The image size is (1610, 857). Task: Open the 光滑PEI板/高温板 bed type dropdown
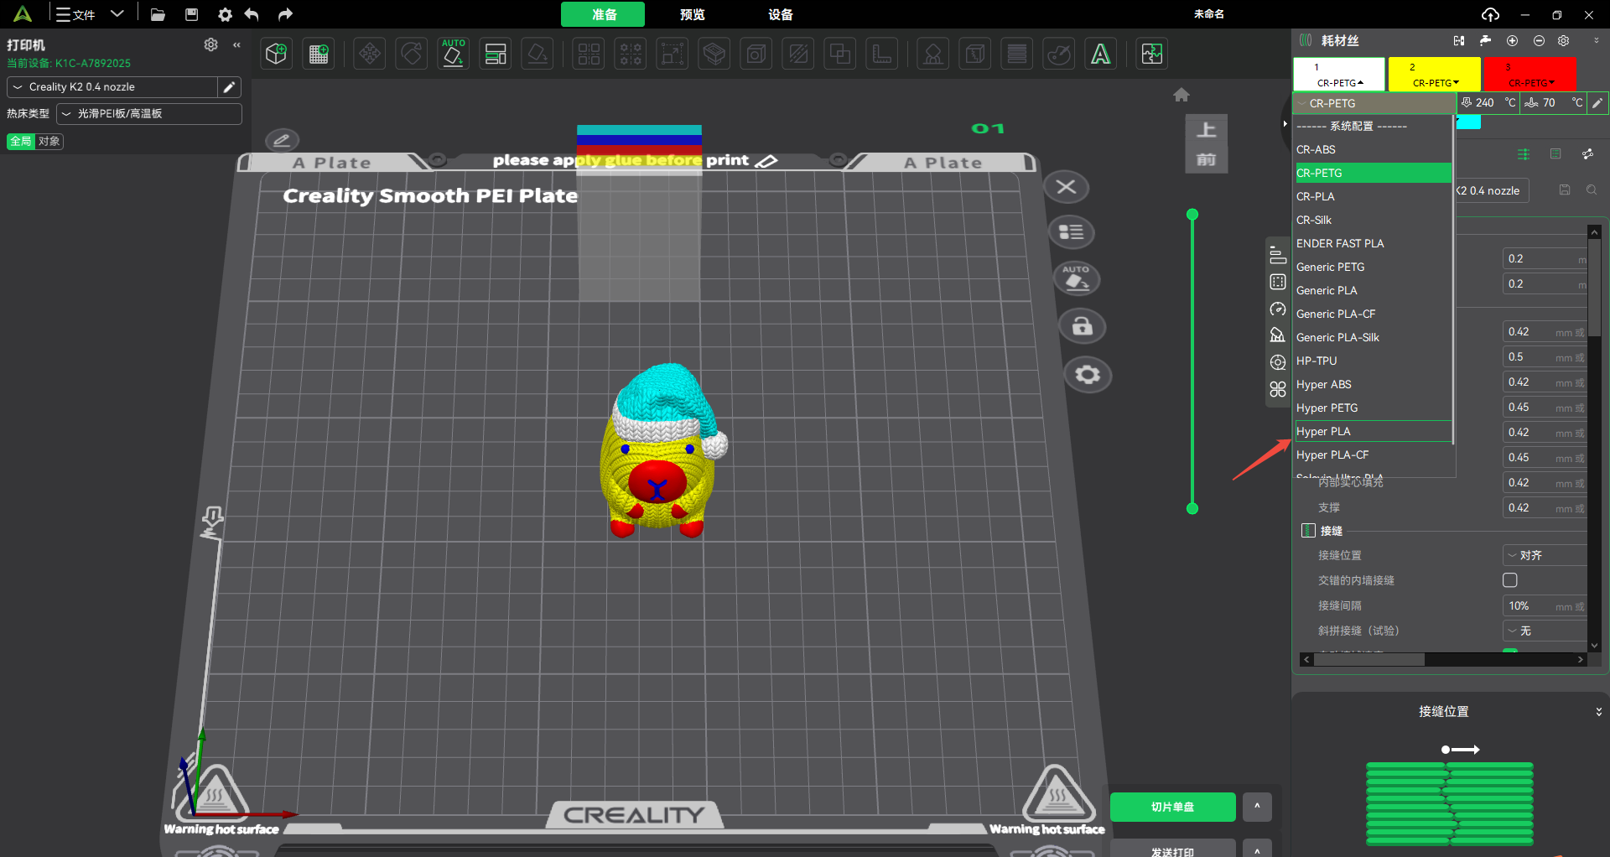pyautogui.click(x=149, y=113)
